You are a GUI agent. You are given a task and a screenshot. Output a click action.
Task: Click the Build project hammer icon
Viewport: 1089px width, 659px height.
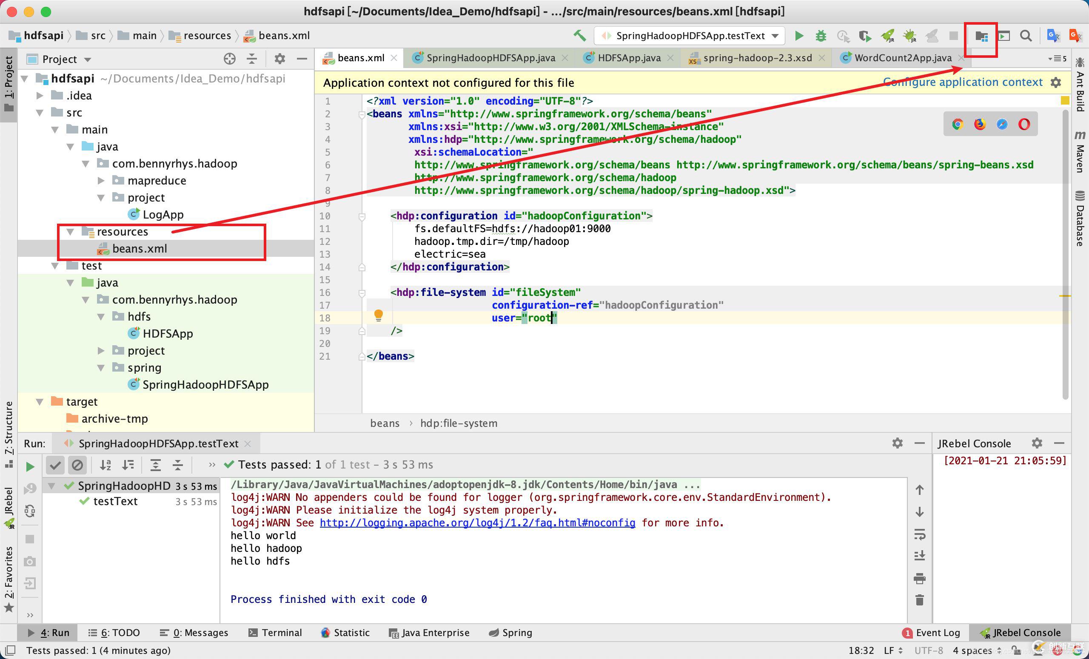tap(580, 36)
